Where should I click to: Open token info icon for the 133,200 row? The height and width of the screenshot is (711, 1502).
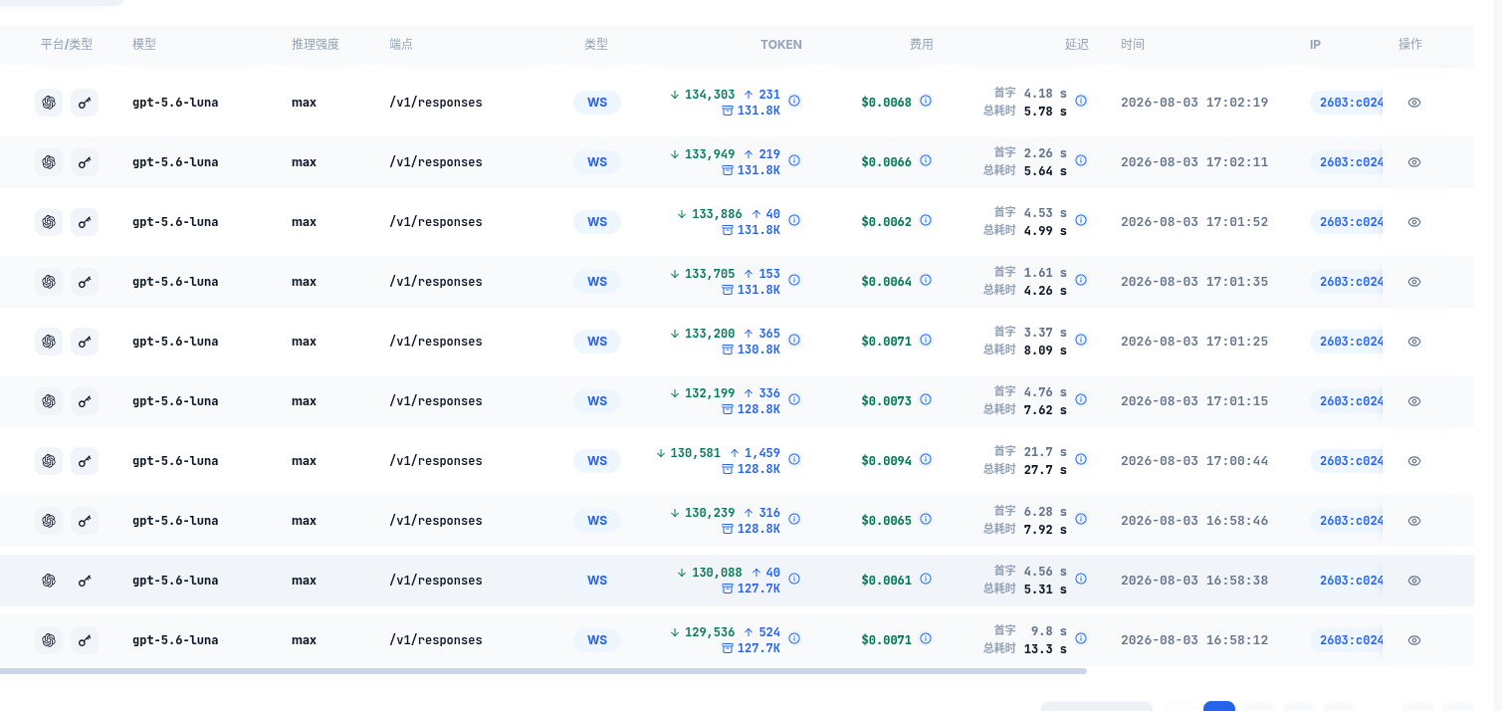pyautogui.click(x=794, y=340)
